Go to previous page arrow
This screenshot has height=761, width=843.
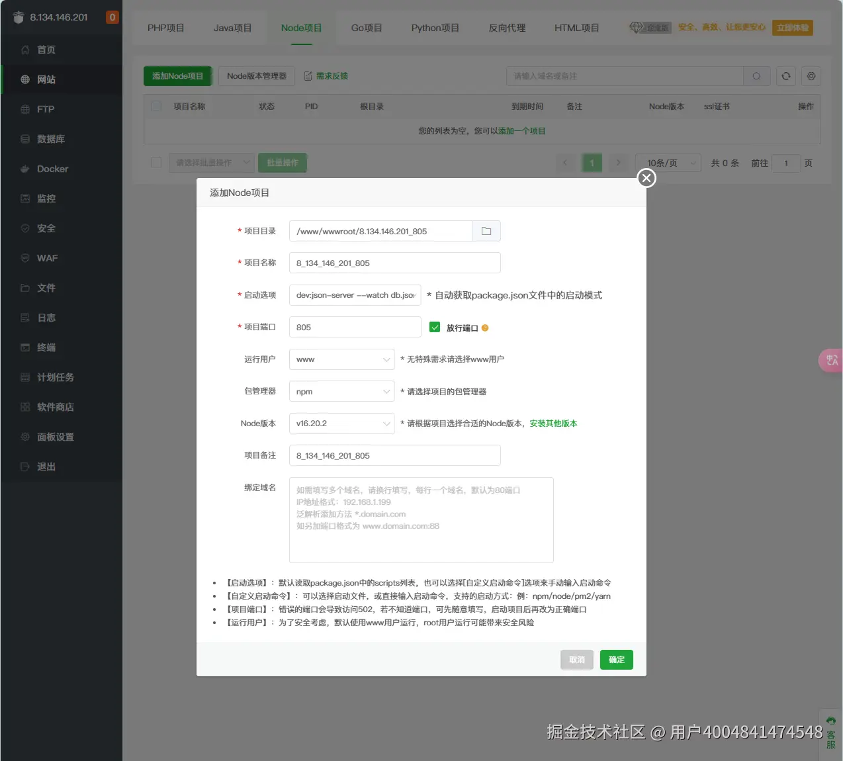click(565, 163)
